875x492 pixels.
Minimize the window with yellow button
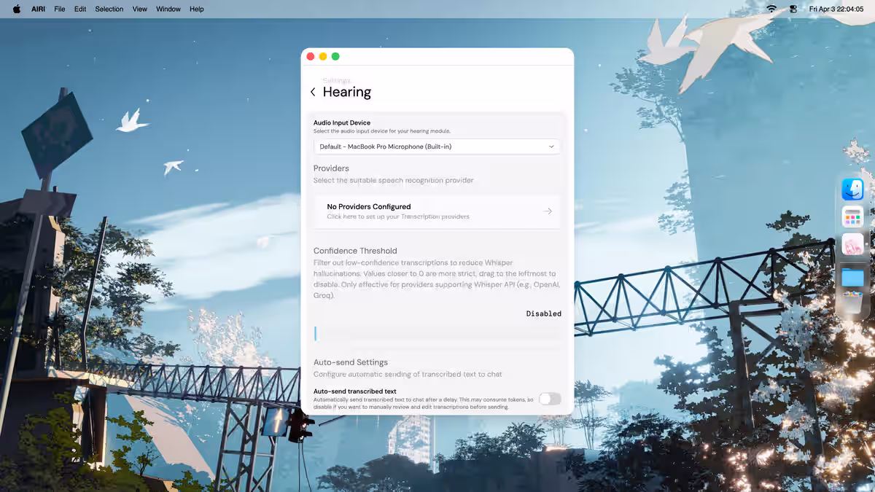(323, 57)
